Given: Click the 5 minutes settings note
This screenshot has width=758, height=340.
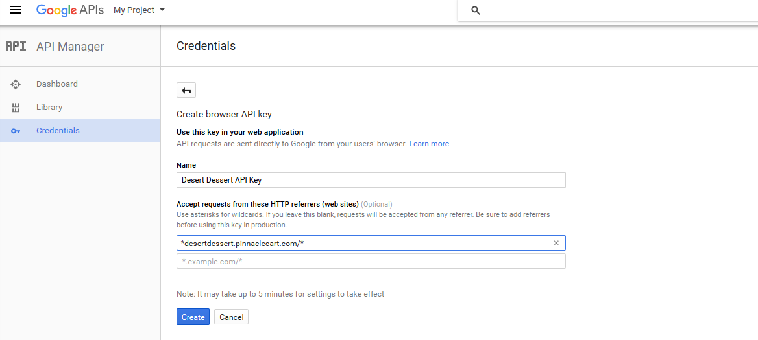Looking at the screenshot, I should [280, 294].
